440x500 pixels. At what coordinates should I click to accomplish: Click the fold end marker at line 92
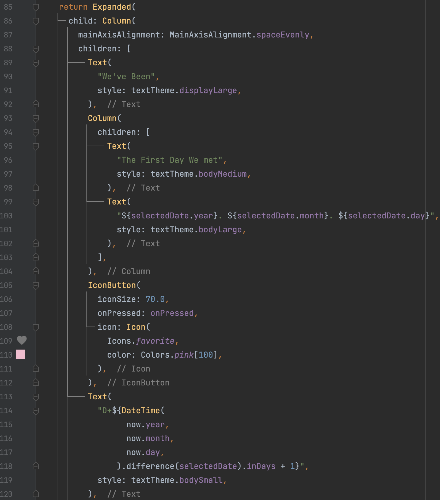pos(36,104)
